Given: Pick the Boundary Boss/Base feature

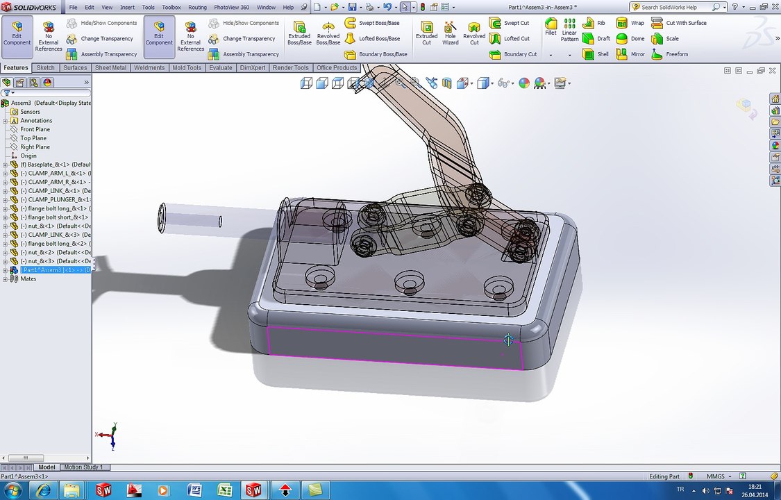Looking at the screenshot, I should pyautogui.click(x=376, y=53).
